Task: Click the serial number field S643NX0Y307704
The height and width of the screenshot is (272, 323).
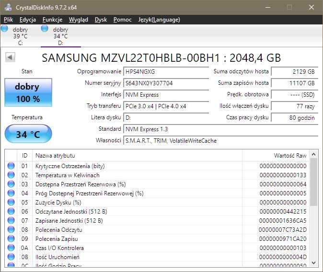Action: pos(166,83)
